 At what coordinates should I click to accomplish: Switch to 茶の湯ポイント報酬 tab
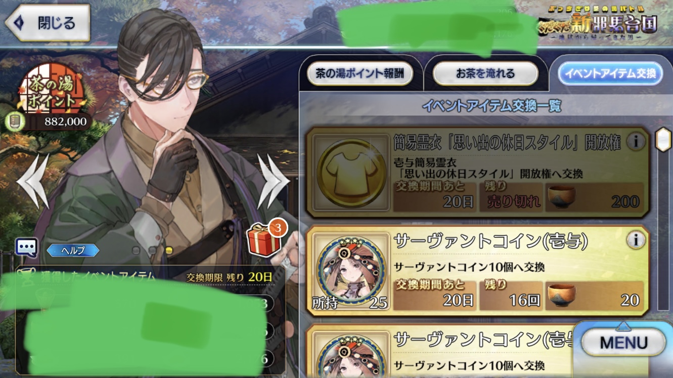point(360,74)
